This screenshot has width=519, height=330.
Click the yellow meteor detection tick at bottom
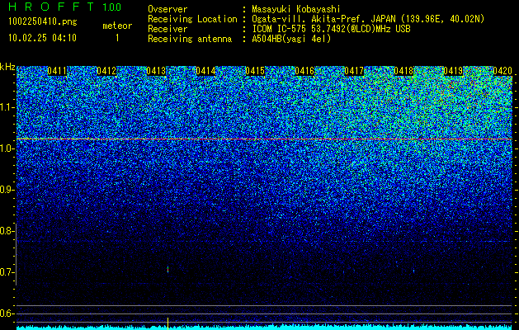pyautogui.click(x=167, y=323)
